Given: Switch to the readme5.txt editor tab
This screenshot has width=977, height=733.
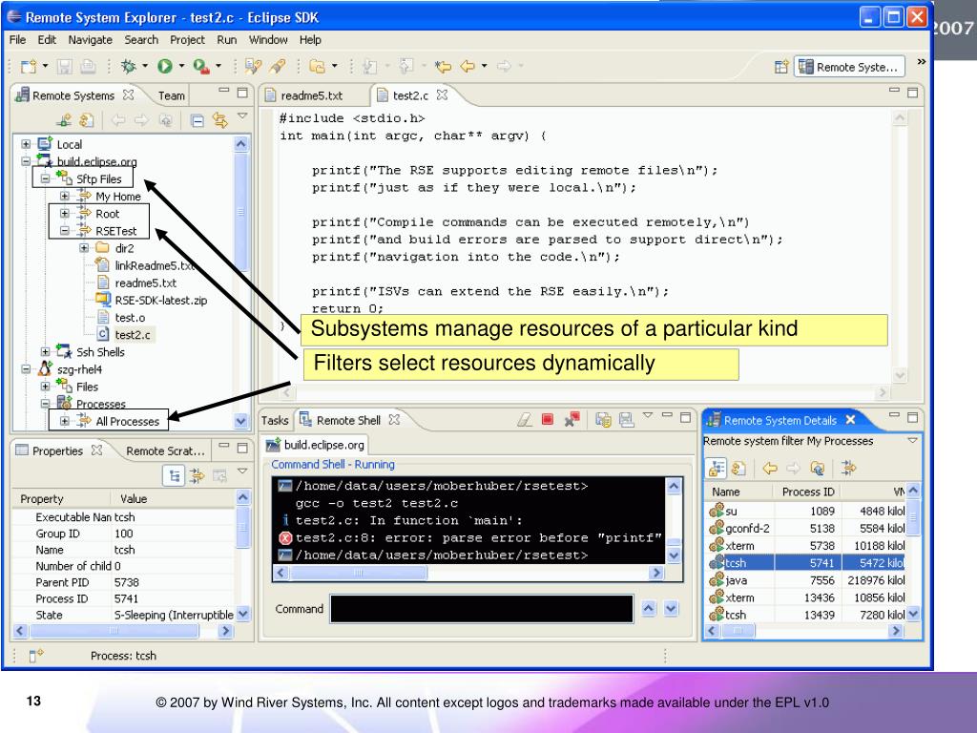Looking at the screenshot, I should (x=311, y=95).
